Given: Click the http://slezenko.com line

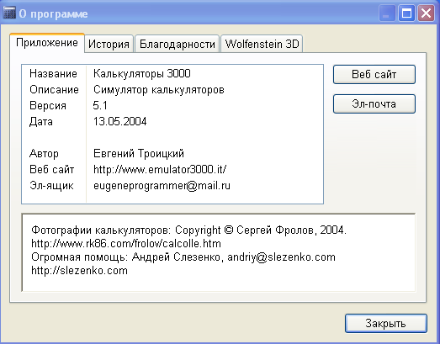Looking at the screenshot, I should tap(79, 271).
